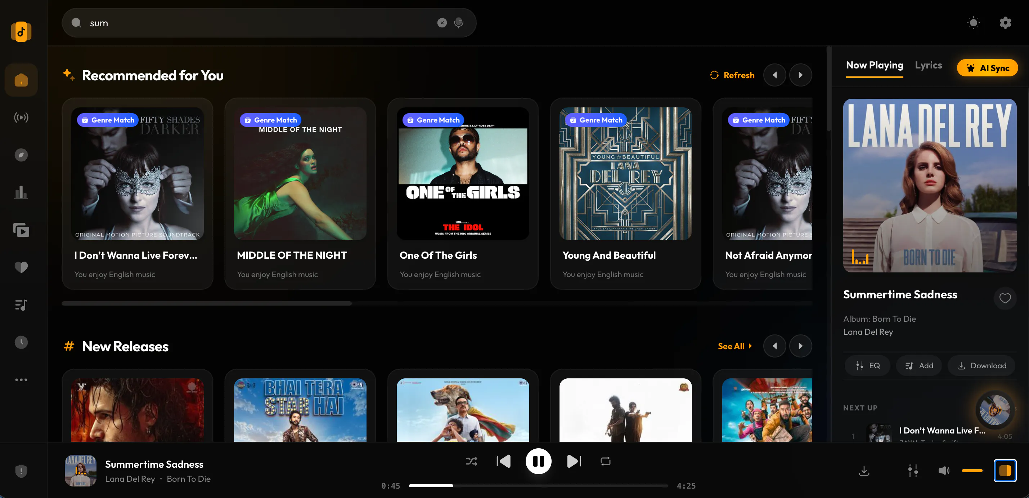Viewport: 1029px width, 498px height.
Task: Open the compass Explore sidebar icon
Action: tap(21, 155)
